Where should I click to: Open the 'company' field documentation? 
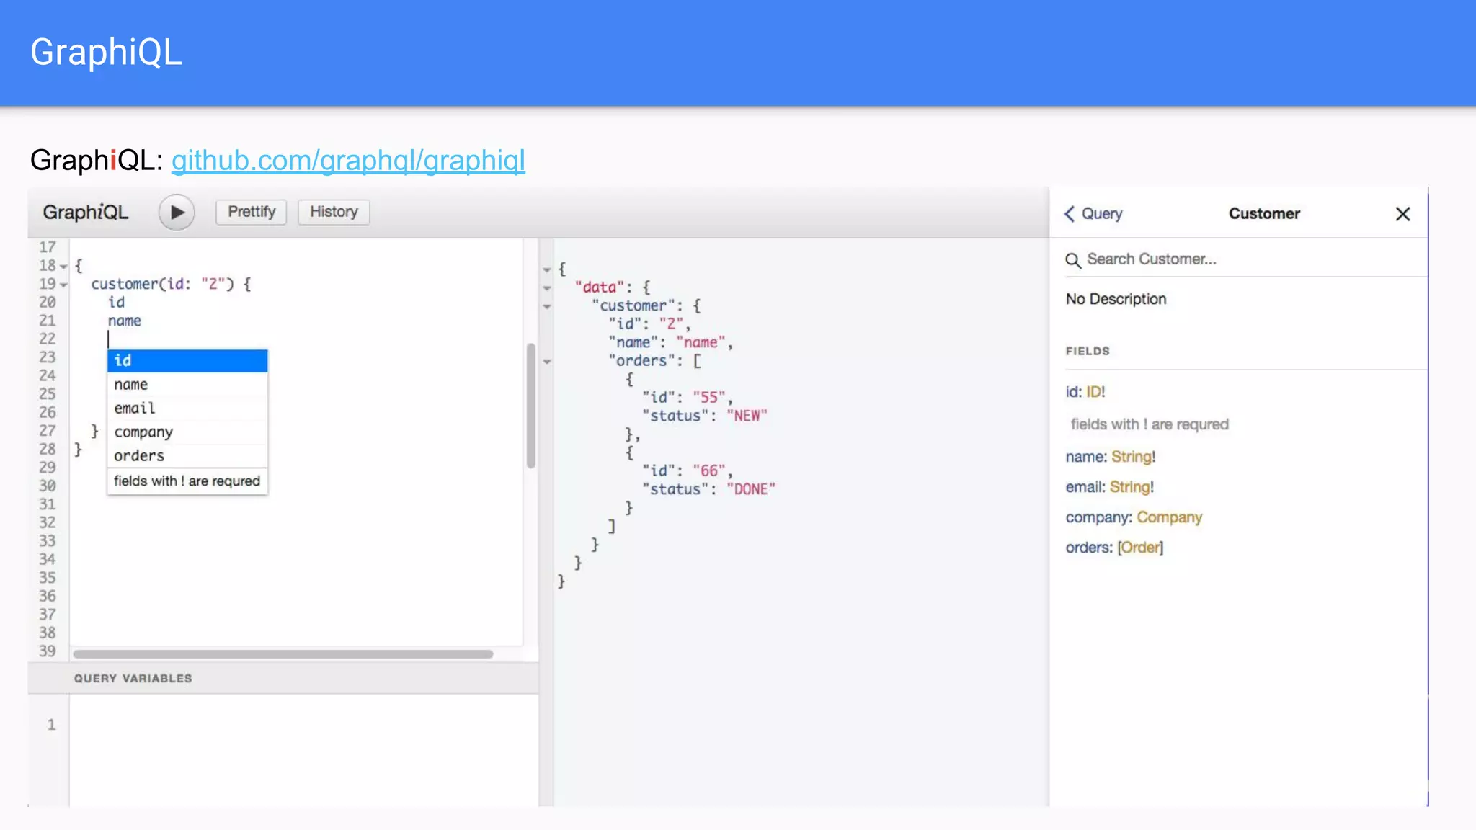tap(1098, 517)
